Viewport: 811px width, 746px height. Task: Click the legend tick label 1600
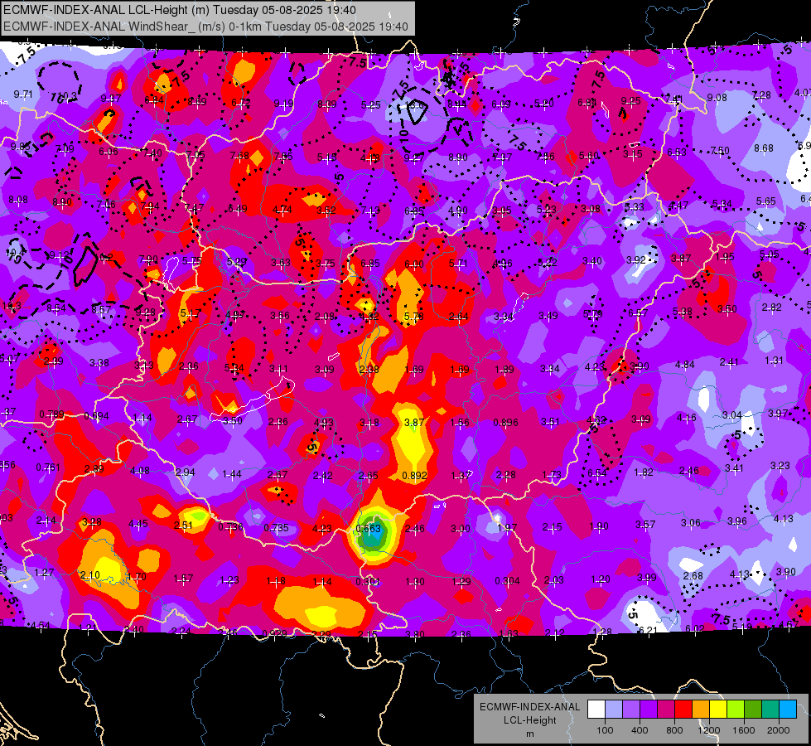(744, 730)
